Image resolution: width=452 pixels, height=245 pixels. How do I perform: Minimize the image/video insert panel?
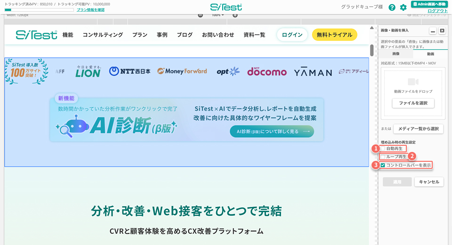(433, 31)
